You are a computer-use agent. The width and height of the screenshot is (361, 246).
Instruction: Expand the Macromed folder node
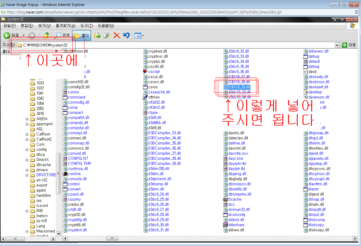pos(27,231)
